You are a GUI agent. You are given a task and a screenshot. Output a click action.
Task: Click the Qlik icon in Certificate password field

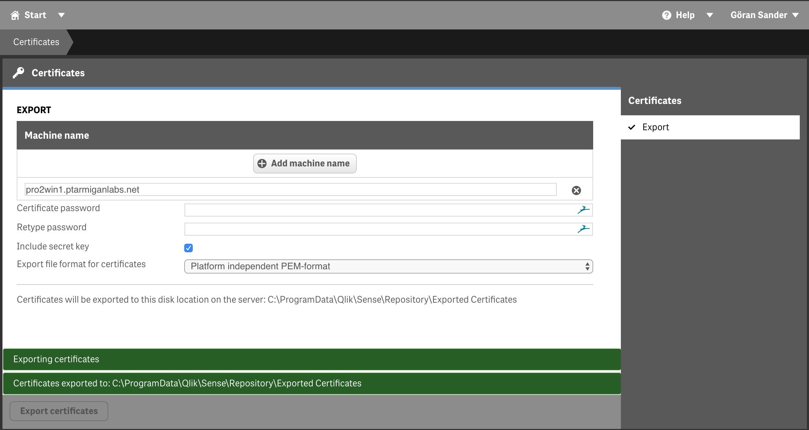[x=583, y=209]
